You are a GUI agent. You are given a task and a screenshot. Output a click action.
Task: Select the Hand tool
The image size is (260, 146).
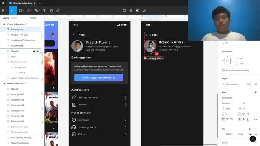pyautogui.click(x=51, y=11)
